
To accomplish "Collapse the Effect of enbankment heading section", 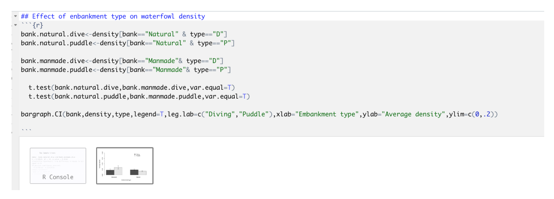I will pos(16,16).
